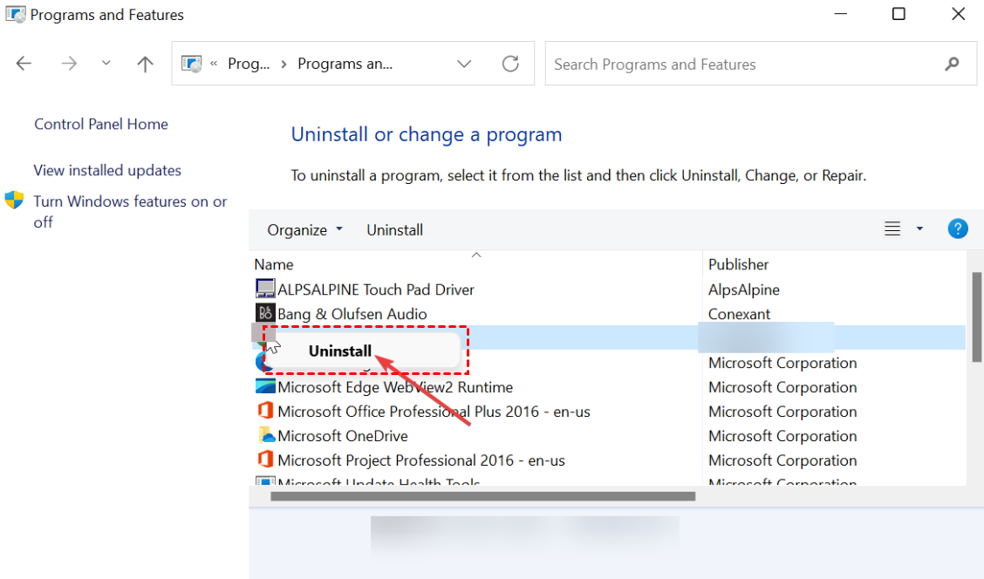984x579 pixels.
Task: Change the view layout icon
Action: 892,229
